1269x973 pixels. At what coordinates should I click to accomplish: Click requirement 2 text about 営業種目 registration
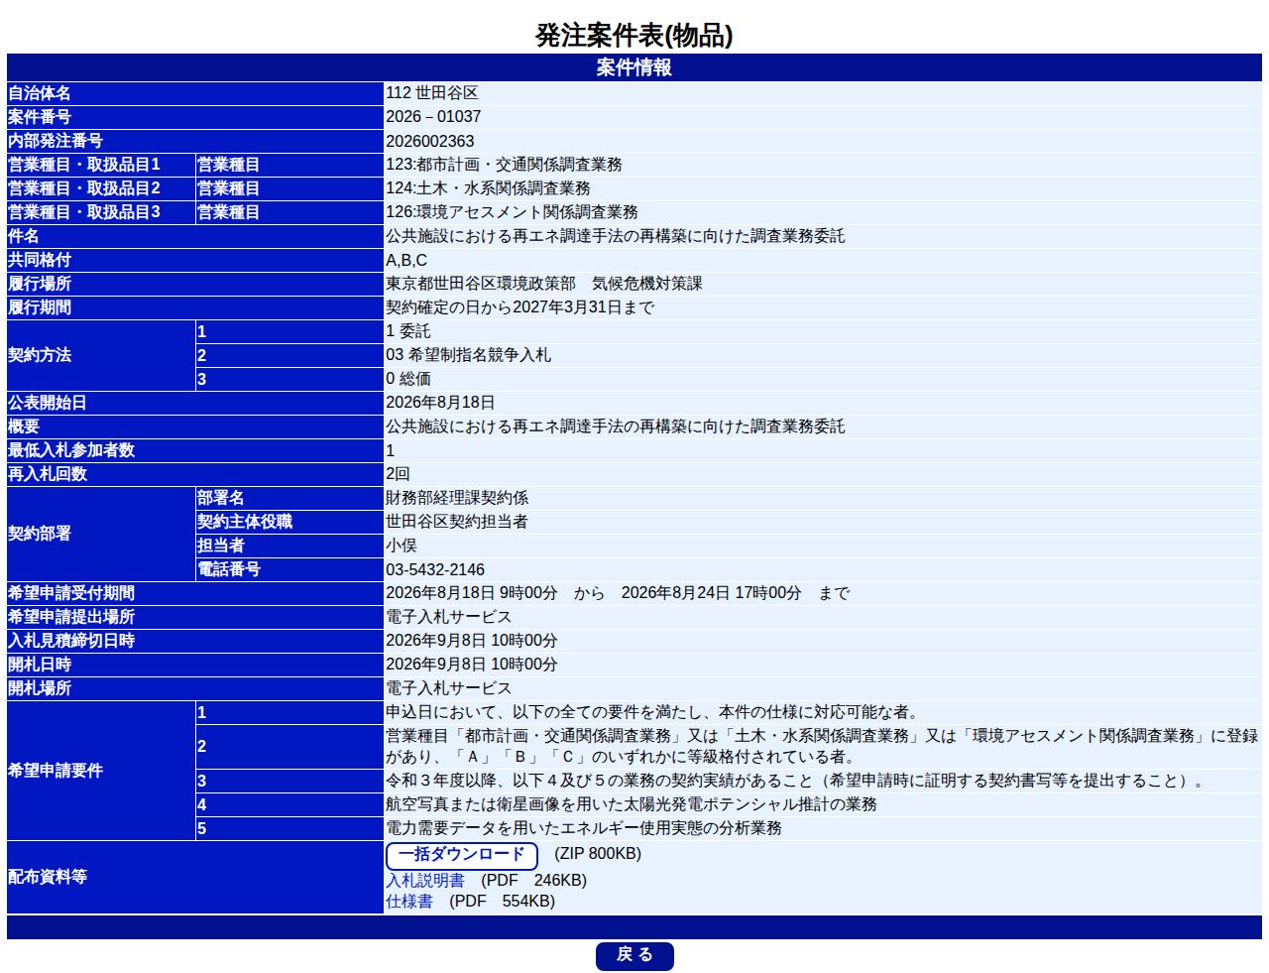(x=822, y=746)
